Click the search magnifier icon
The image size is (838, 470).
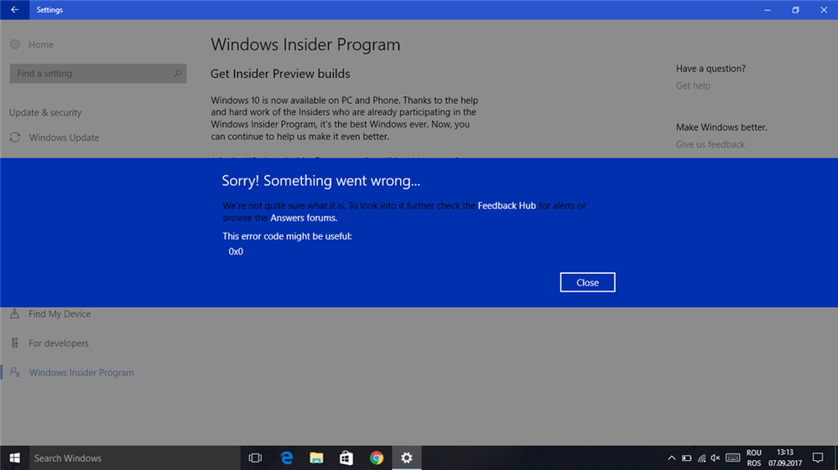(x=177, y=74)
